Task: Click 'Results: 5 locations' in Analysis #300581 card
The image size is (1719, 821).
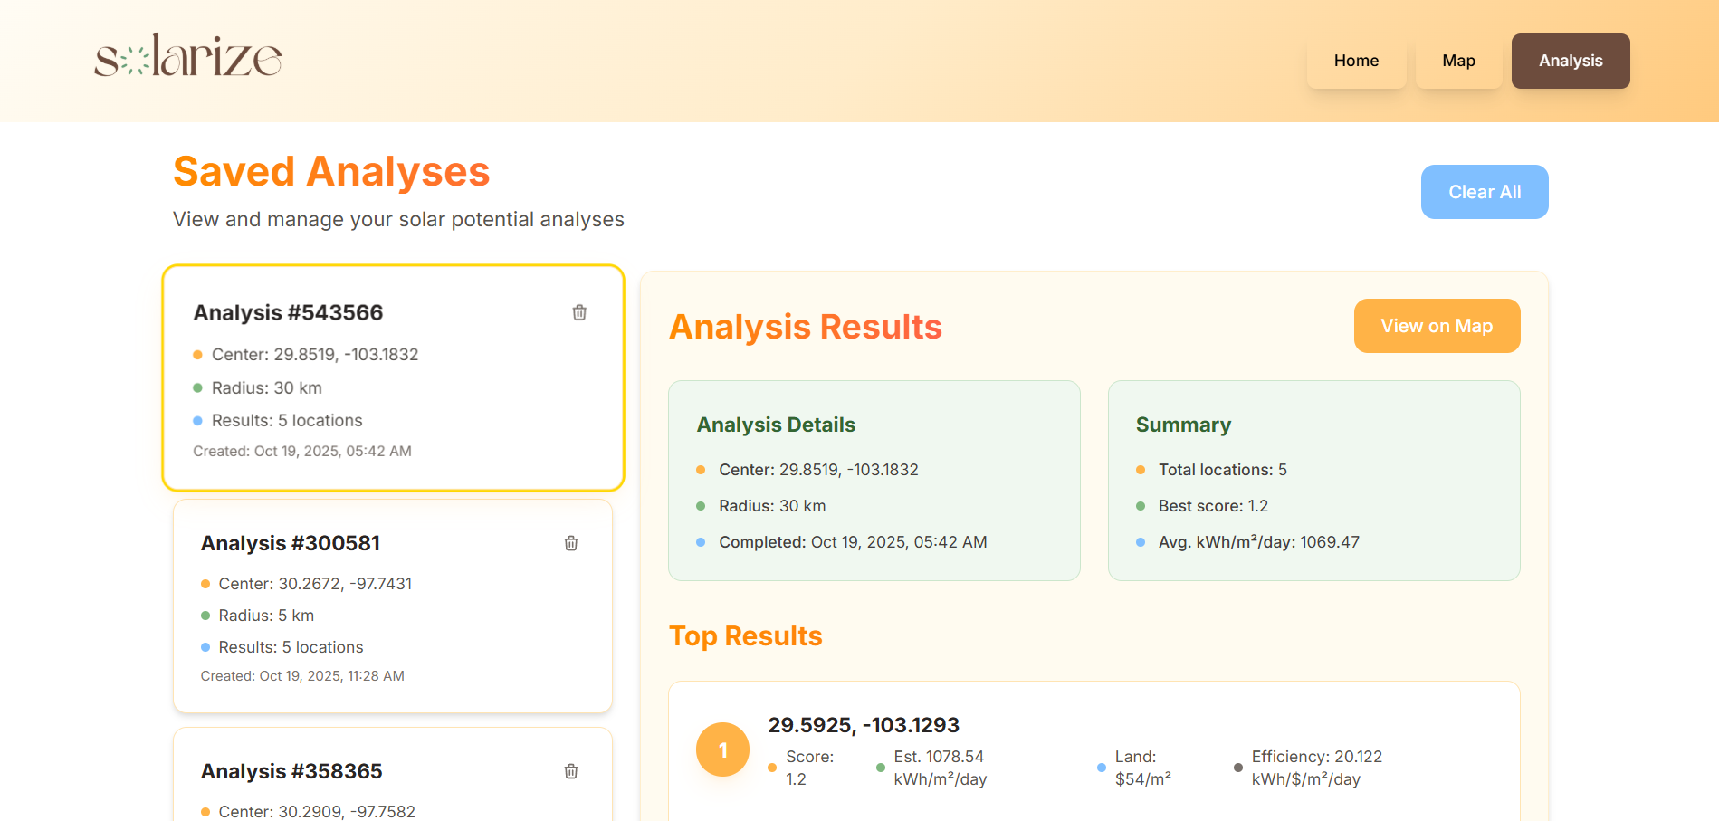Action: coord(291,647)
